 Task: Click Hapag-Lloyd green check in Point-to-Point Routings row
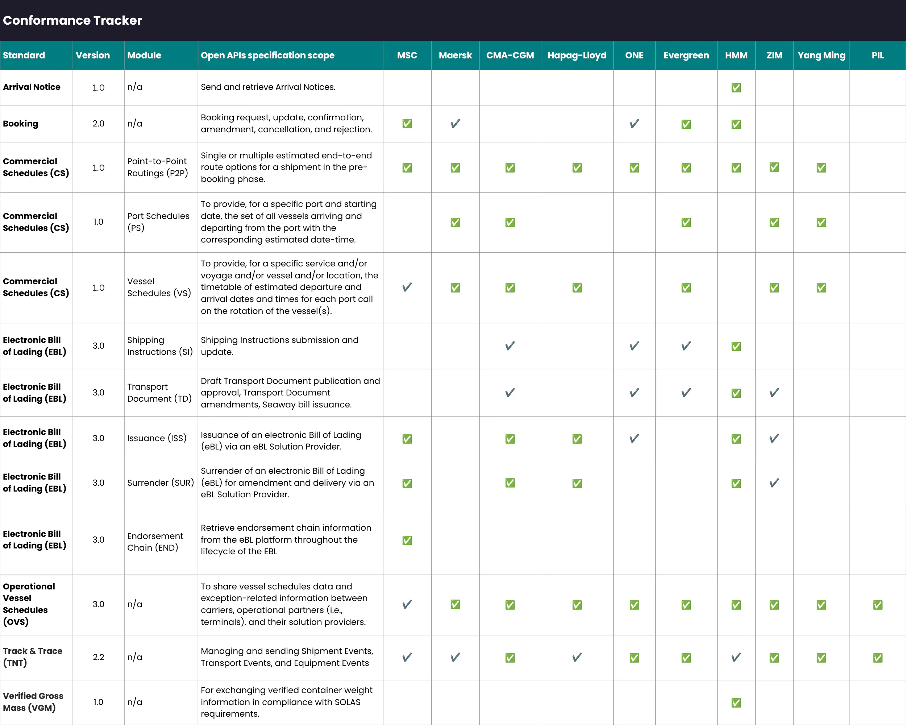pyautogui.click(x=577, y=168)
